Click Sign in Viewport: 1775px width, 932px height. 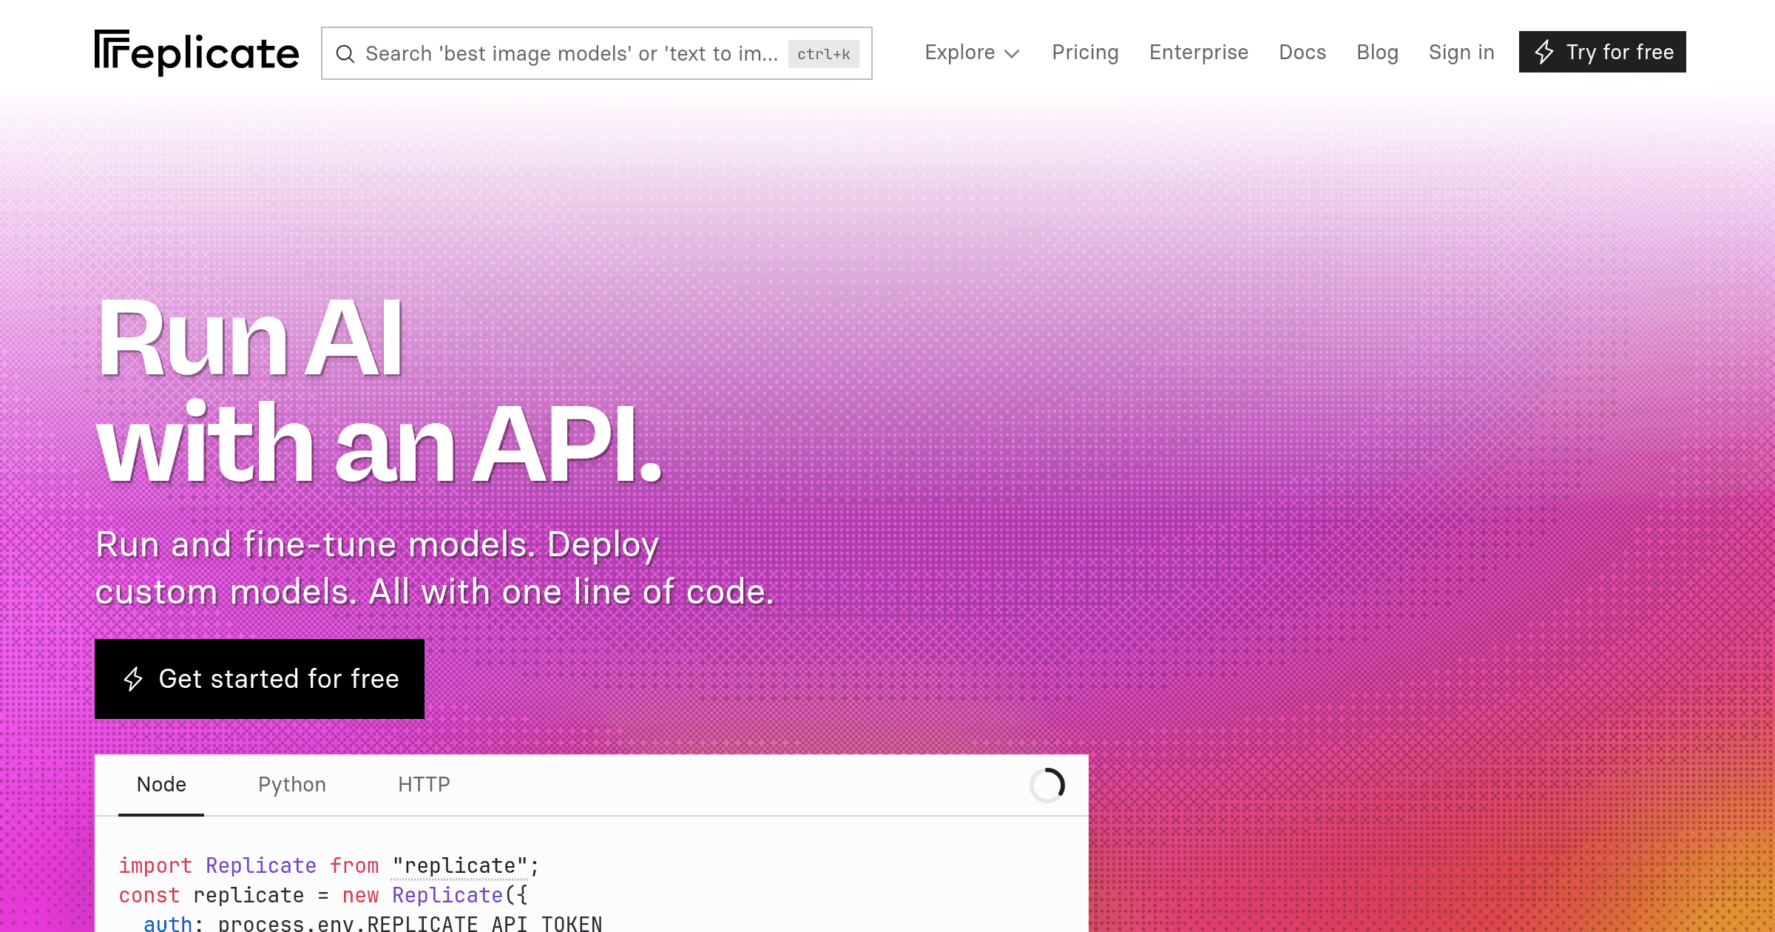click(x=1461, y=53)
